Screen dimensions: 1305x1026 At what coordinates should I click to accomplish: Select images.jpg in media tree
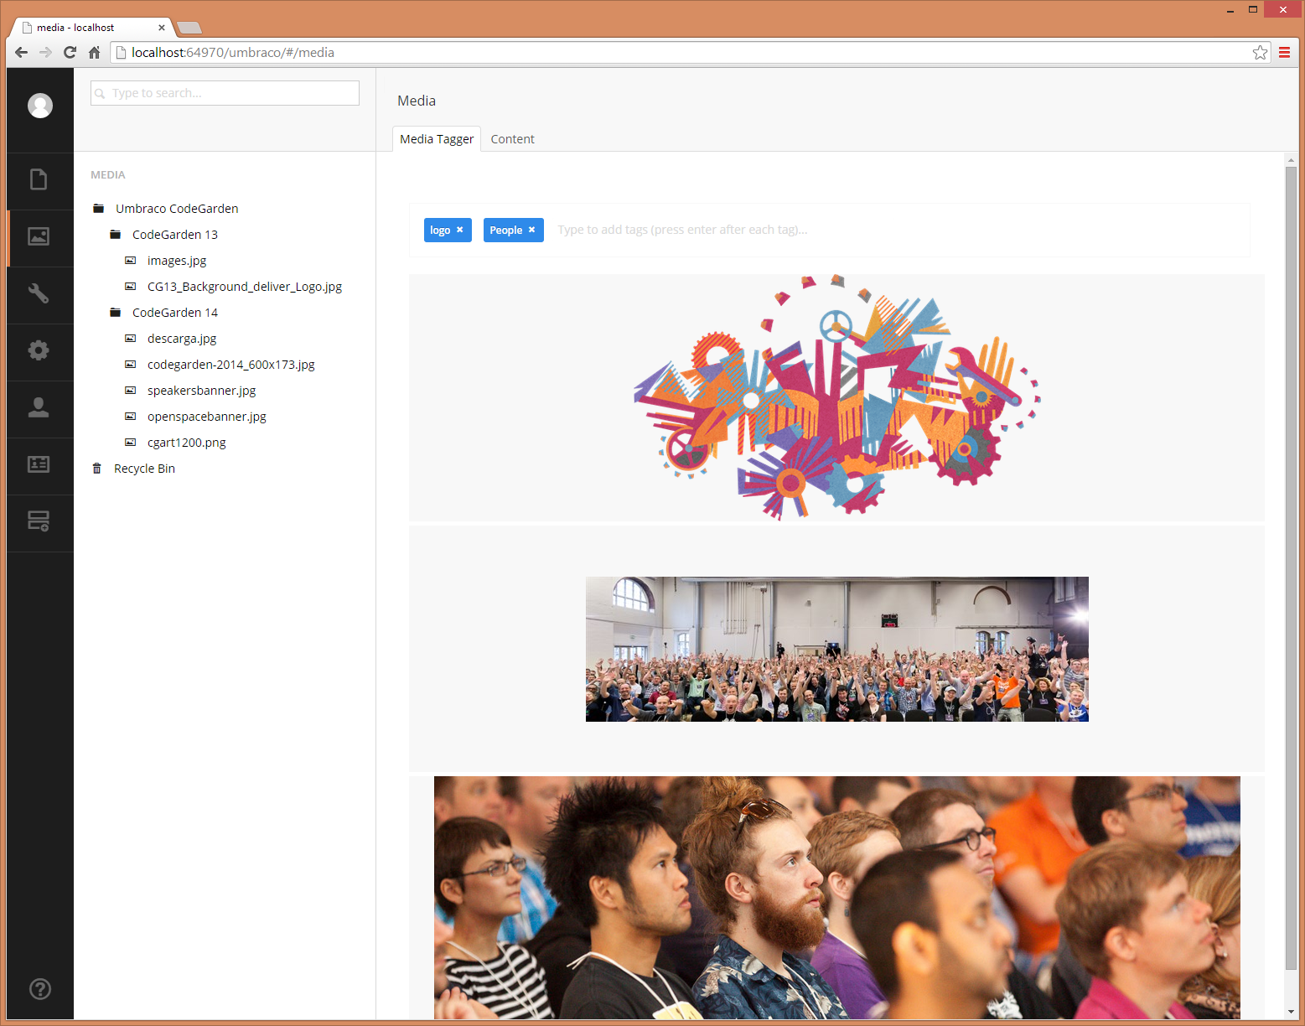coord(177,261)
